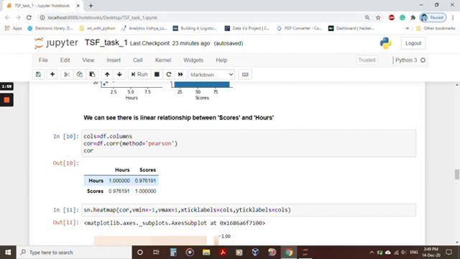Click the Hours row value 0.976191
Image resolution: width=460 pixels, height=259 pixels.
point(145,181)
